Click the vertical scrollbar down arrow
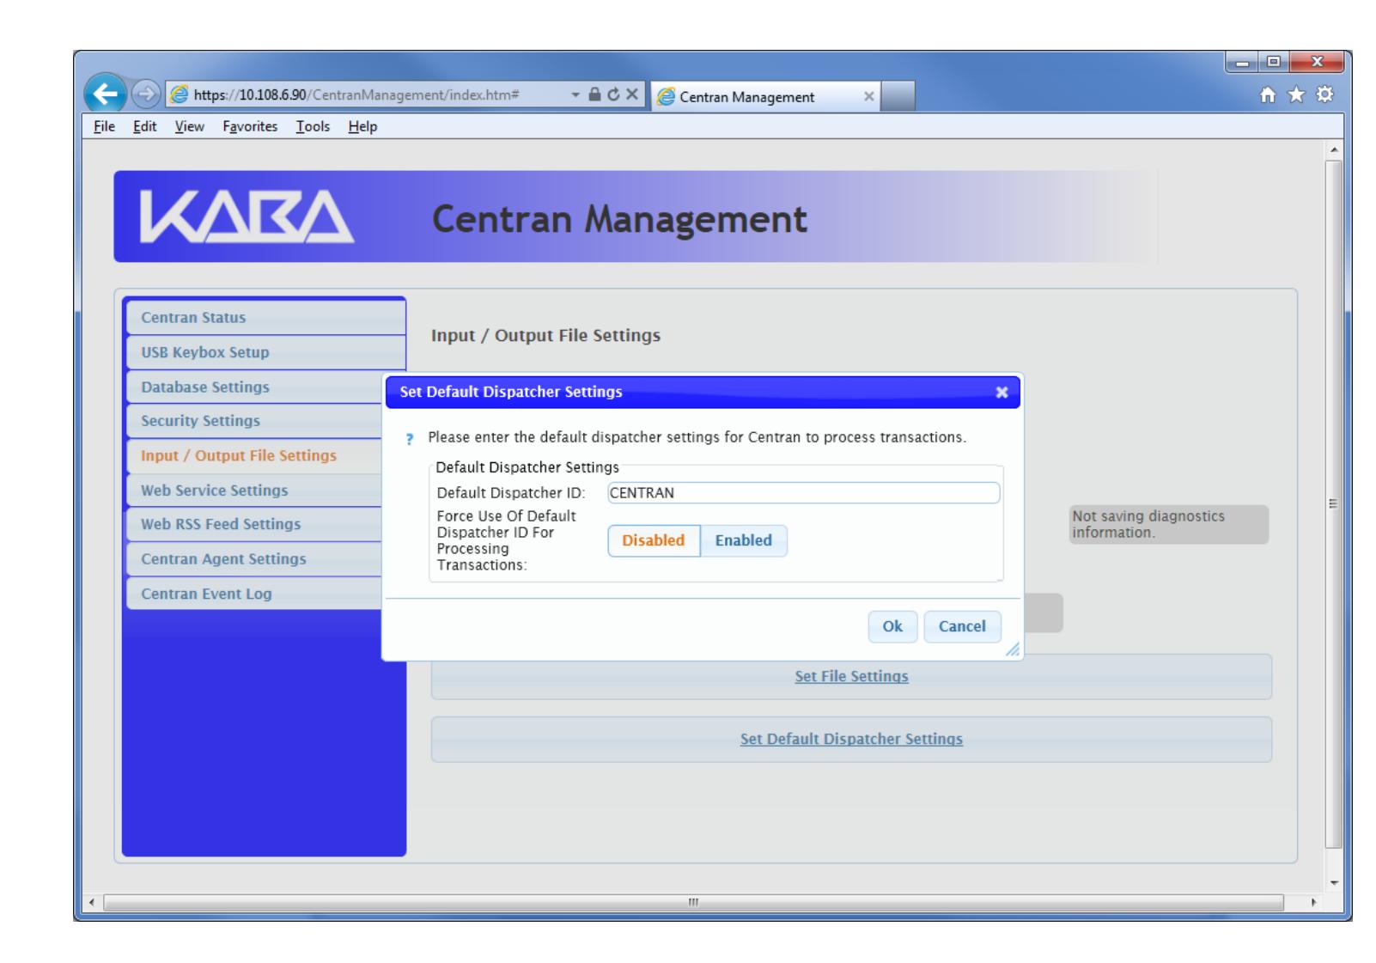 pos(1334,882)
